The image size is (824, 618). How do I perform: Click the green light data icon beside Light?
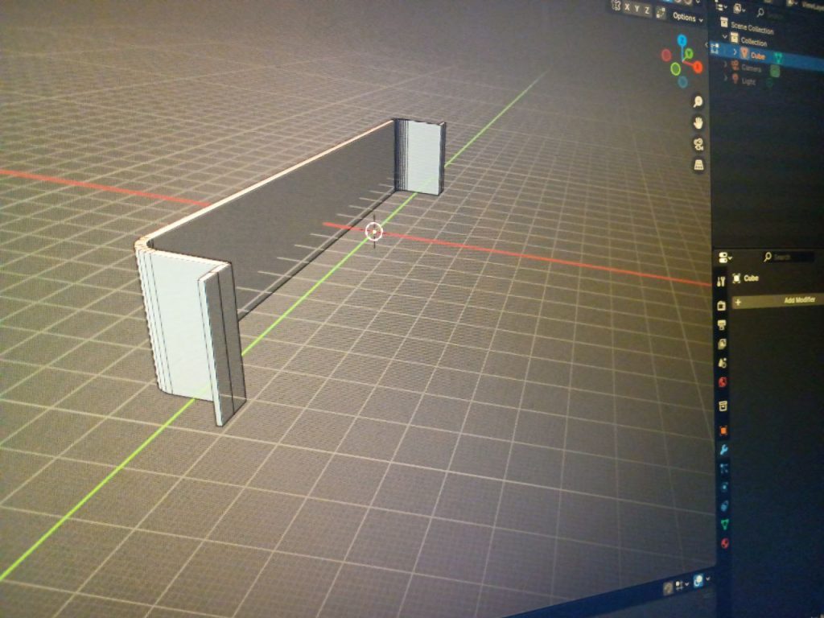(x=770, y=83)
